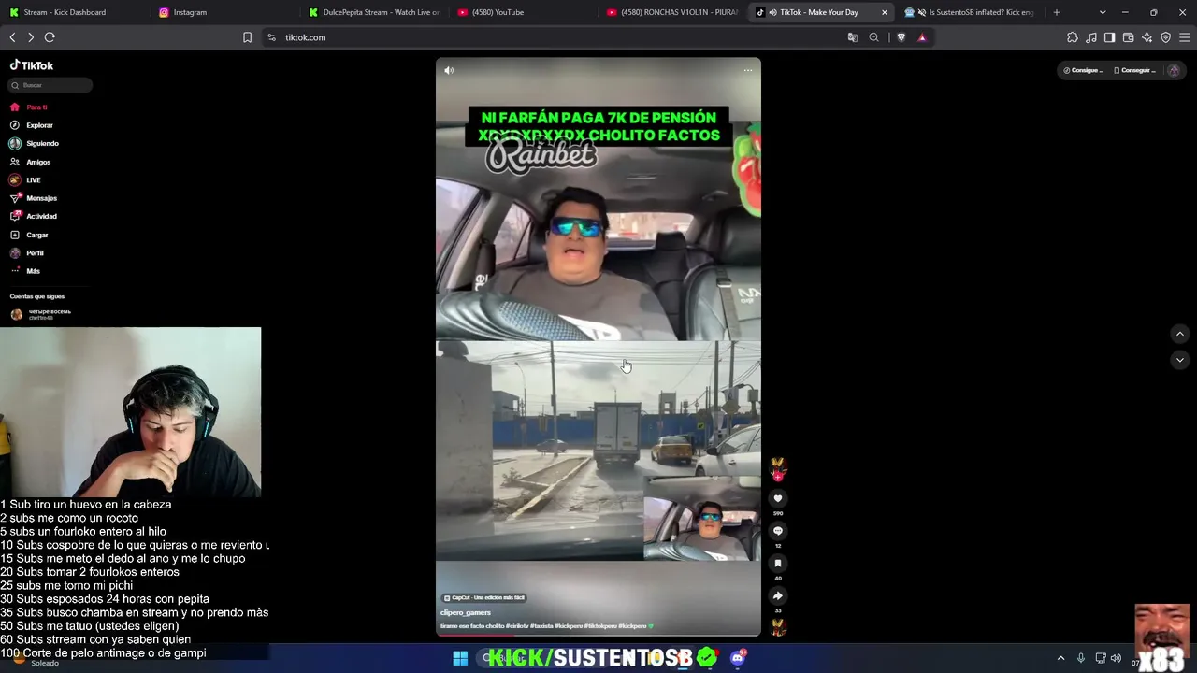Open the page translate icon
1197x673 pixels.
point(852,37)
